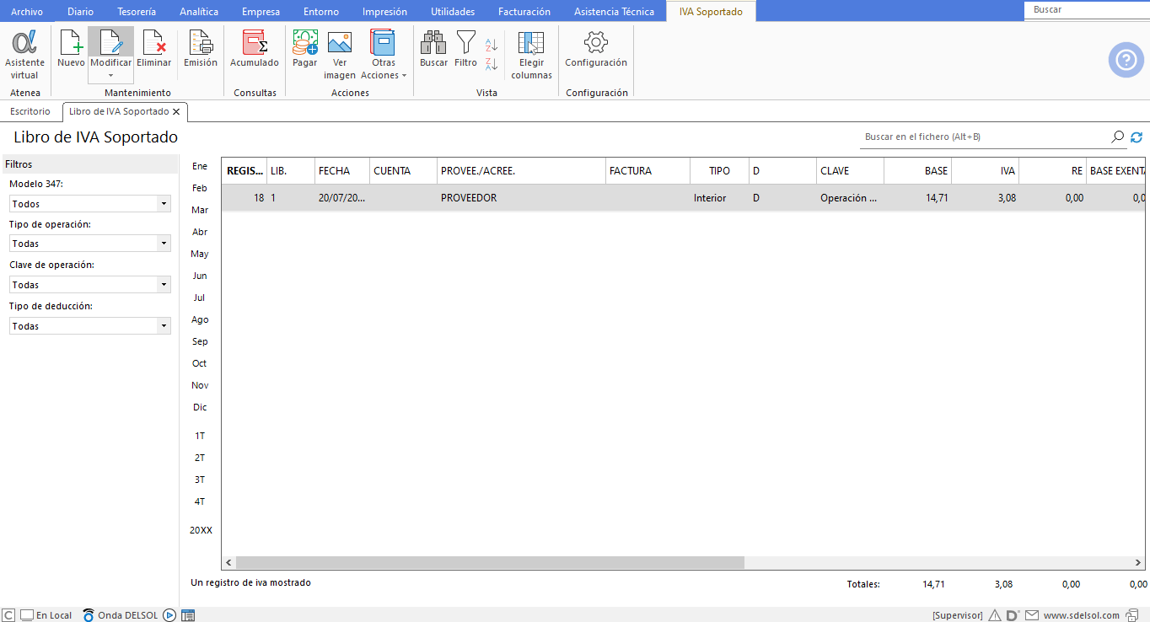The width and height of the screenshot is (1150, 622).
Task: Create a new IVA record with Nuevo
Action: coord(71,49)
